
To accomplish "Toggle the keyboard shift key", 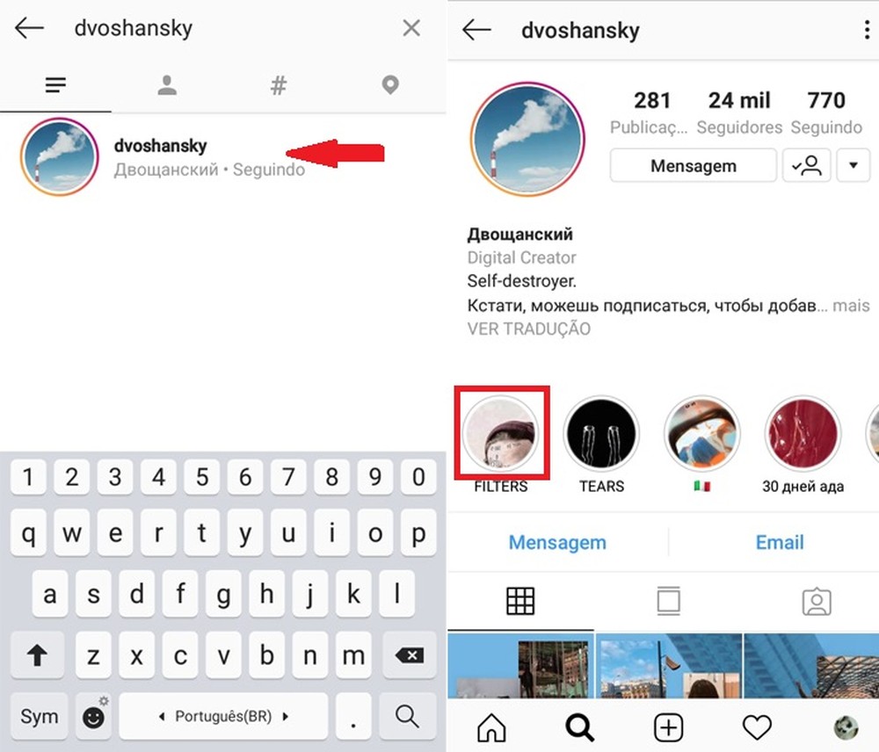I will click(38, 654).
